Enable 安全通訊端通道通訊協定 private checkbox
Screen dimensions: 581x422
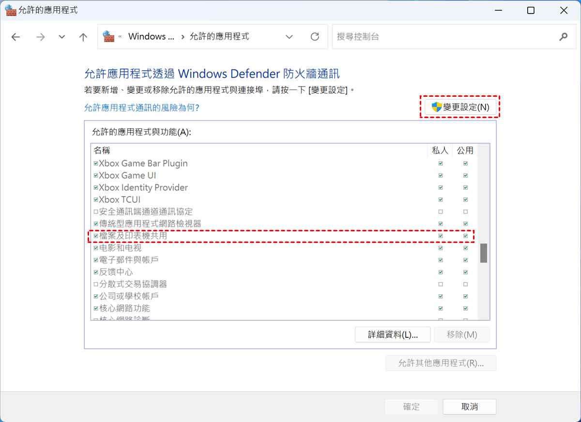pyautogui.click(x=441, y=212)
